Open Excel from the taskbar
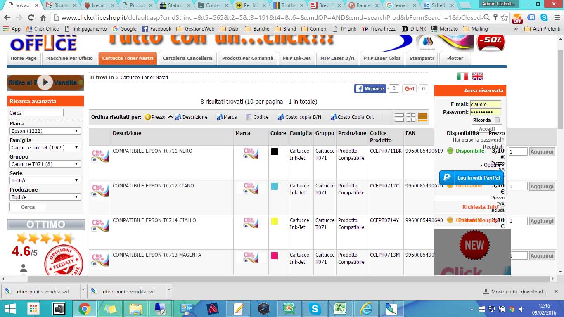The height and width of the screenshot is (317, 564). (x=341, y=309)
